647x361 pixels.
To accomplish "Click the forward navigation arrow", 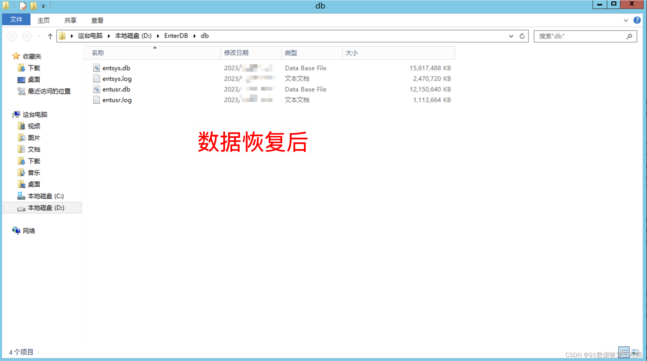I will pos(27,36).
